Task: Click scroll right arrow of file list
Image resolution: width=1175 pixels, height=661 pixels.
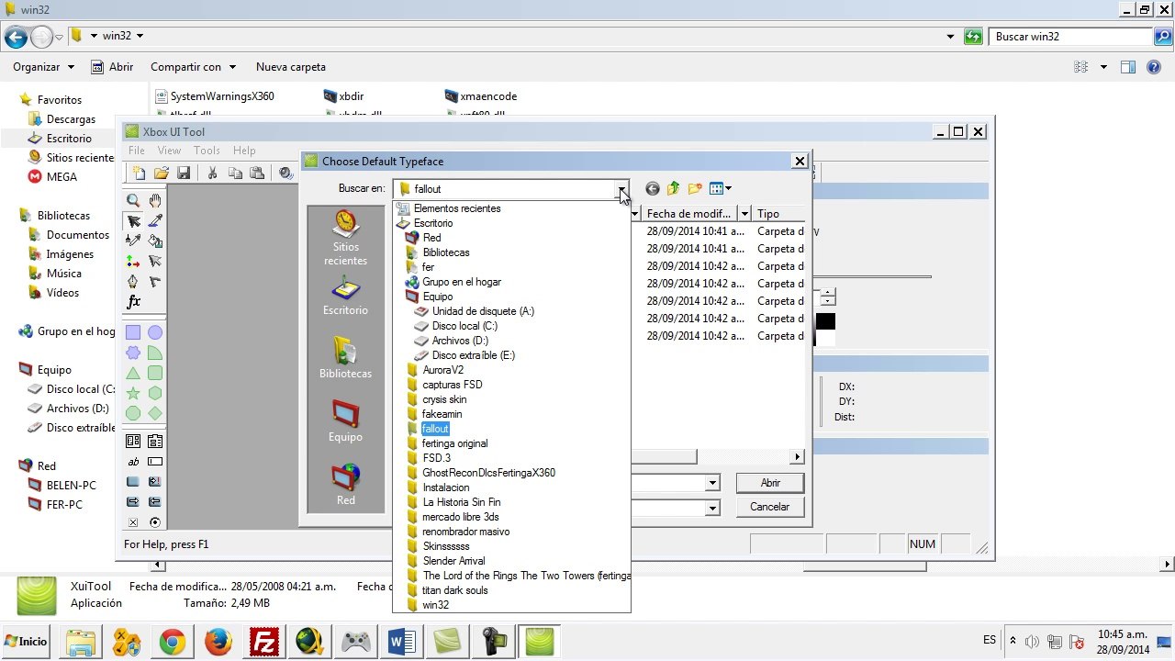Action: coord(797,456)
